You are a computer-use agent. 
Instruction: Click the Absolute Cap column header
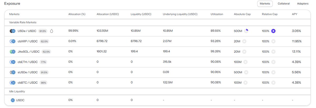pos(242,14)
